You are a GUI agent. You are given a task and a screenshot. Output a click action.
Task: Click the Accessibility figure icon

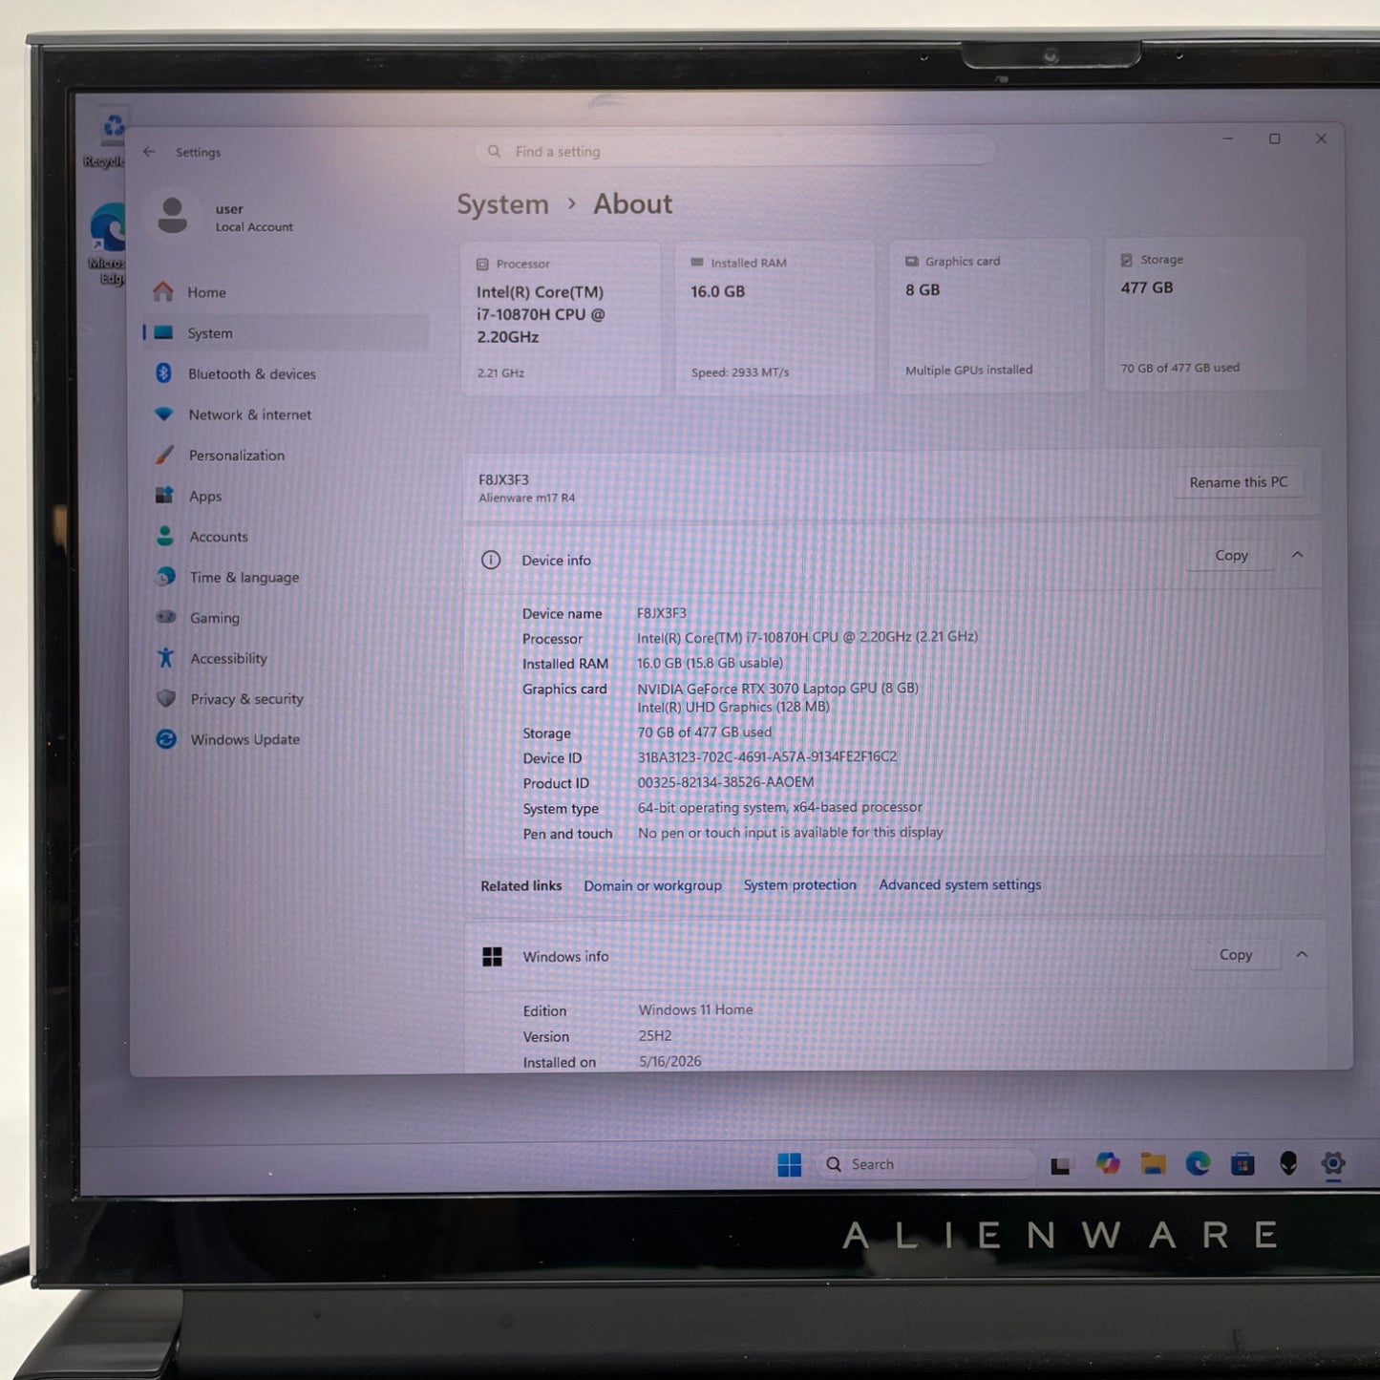coord(166,658)
